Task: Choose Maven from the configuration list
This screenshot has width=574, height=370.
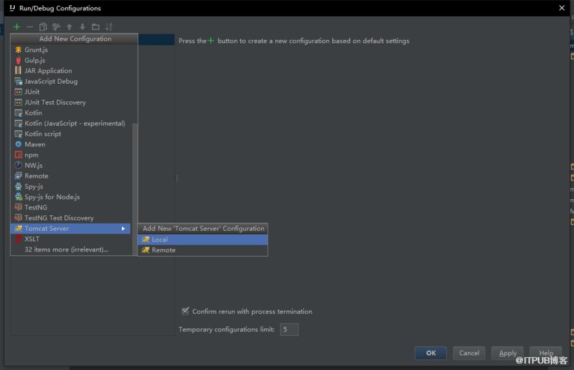Action: pos(71,144)
